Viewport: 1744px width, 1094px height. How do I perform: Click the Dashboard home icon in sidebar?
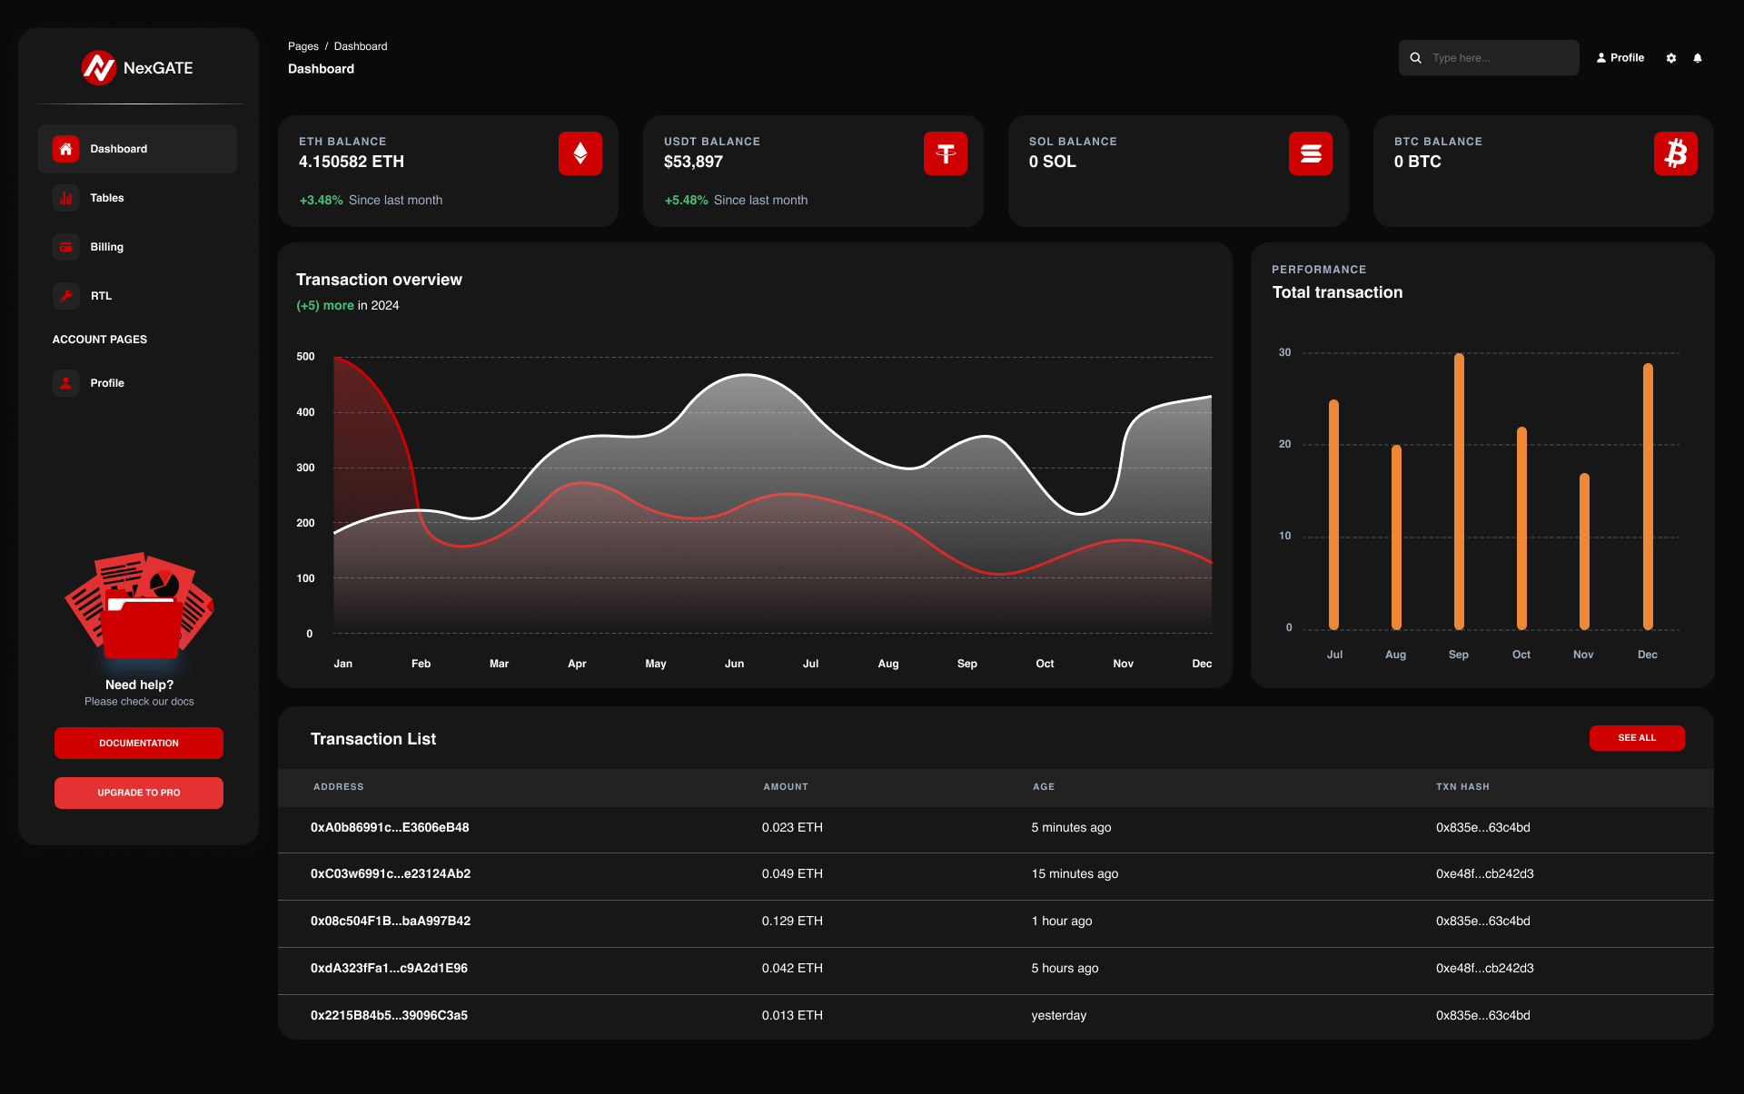[x=65, y=149]
